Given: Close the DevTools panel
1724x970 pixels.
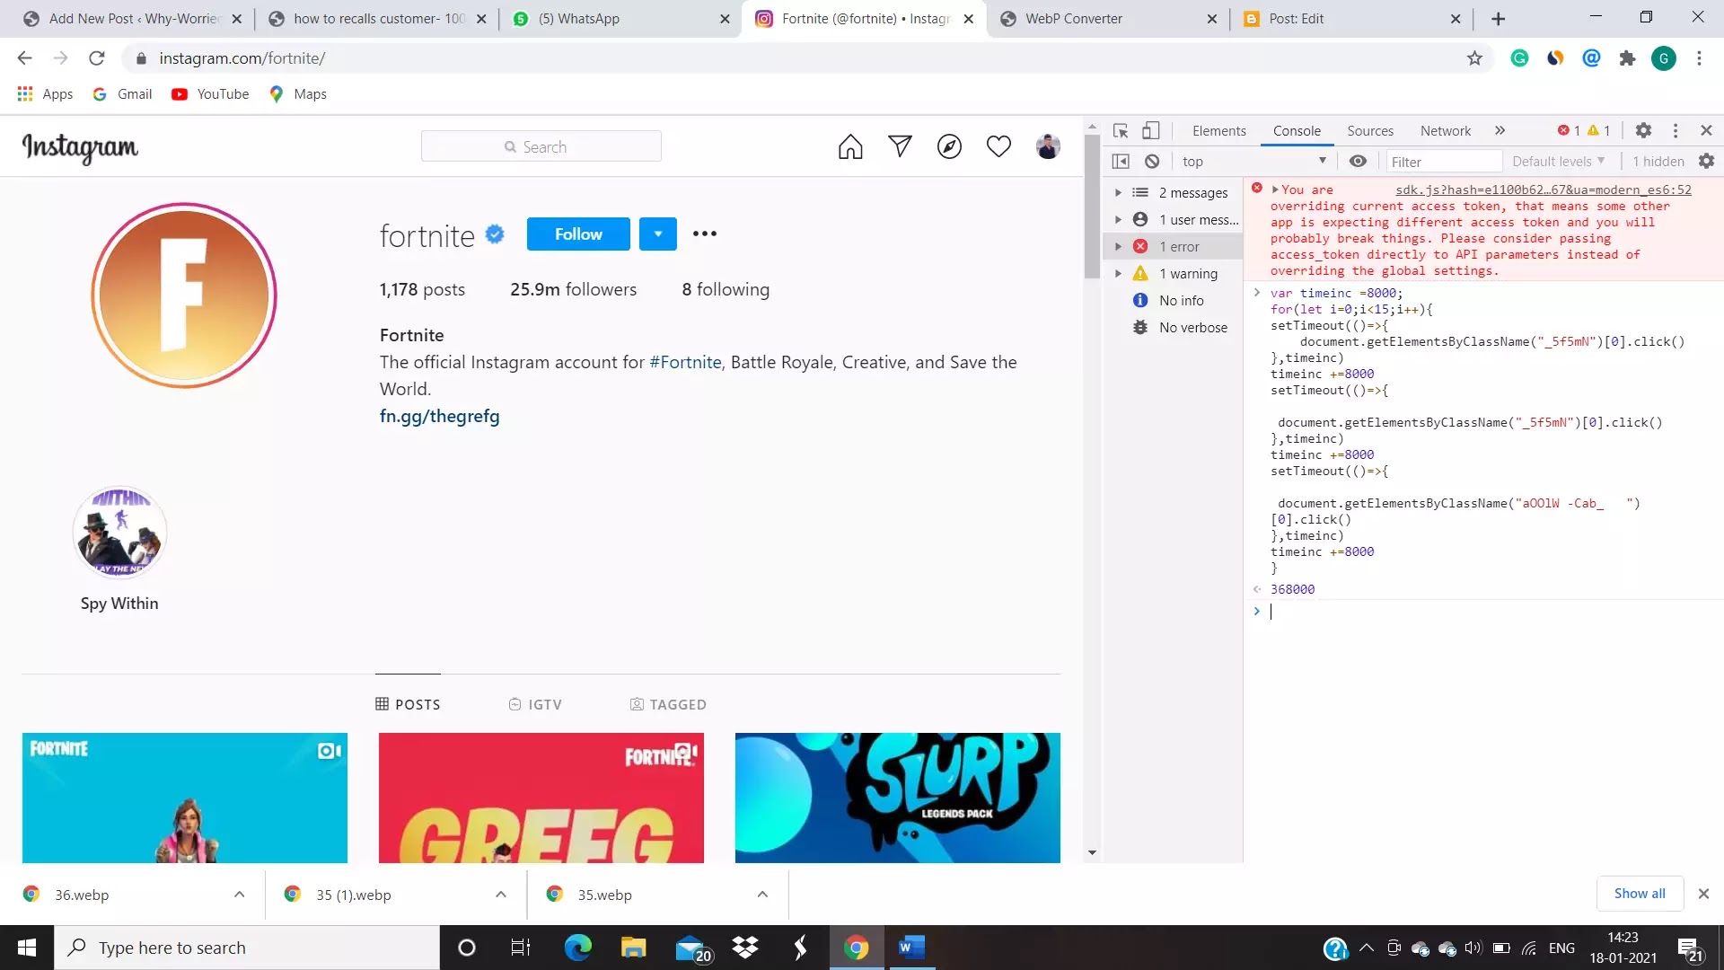Looking at the screenshot, I should (1707, 131).
